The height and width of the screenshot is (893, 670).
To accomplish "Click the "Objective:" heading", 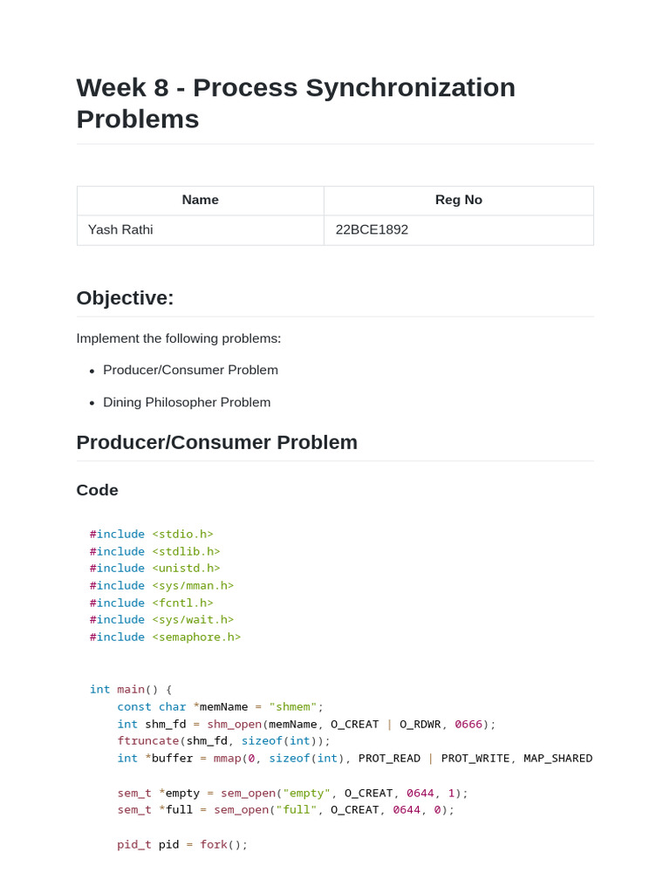I will click(x=125, y=298).
